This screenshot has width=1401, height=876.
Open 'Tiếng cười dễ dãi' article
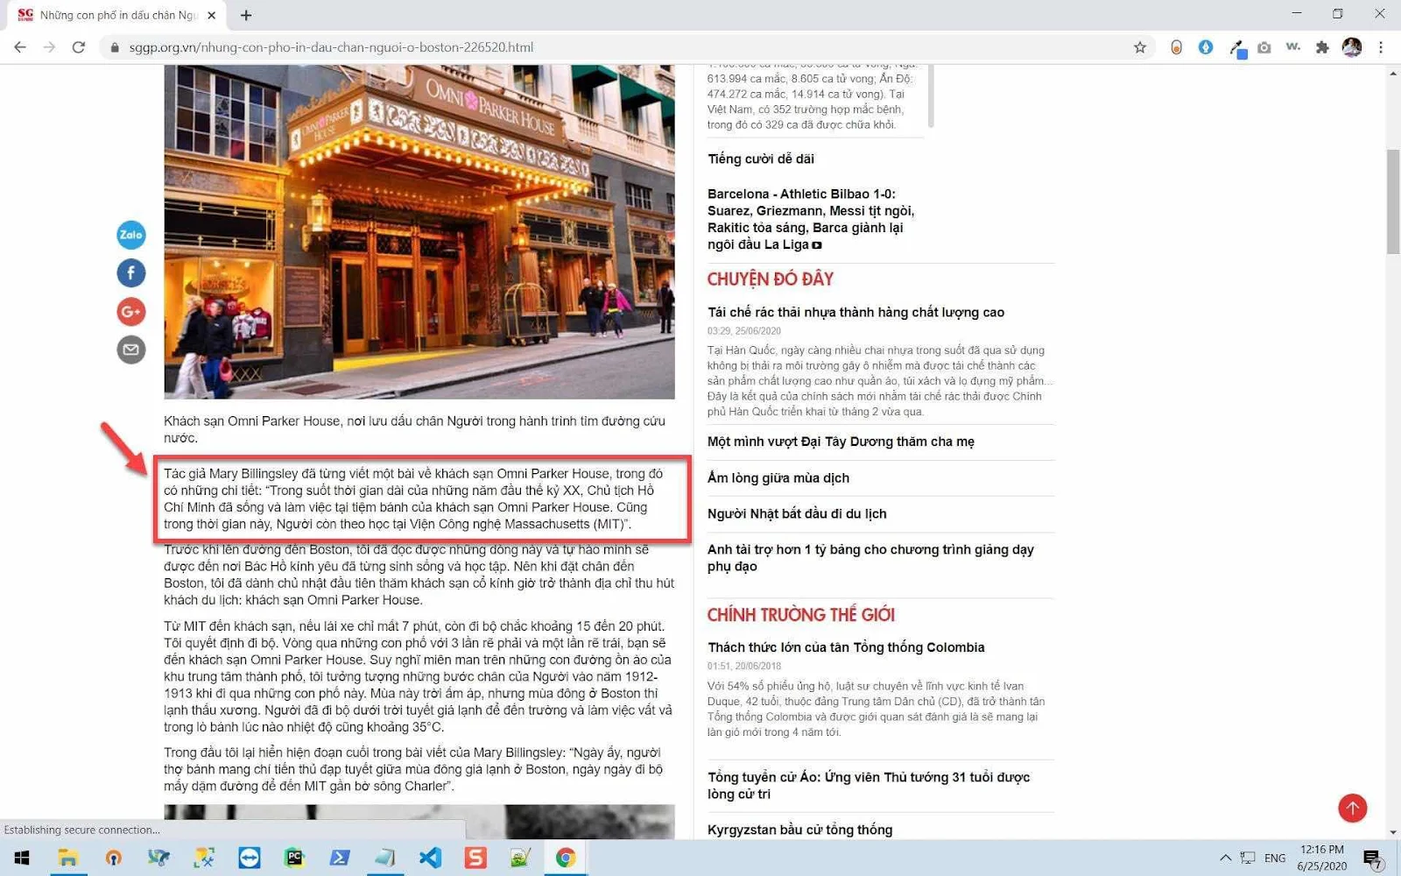[x=761, y=159]
